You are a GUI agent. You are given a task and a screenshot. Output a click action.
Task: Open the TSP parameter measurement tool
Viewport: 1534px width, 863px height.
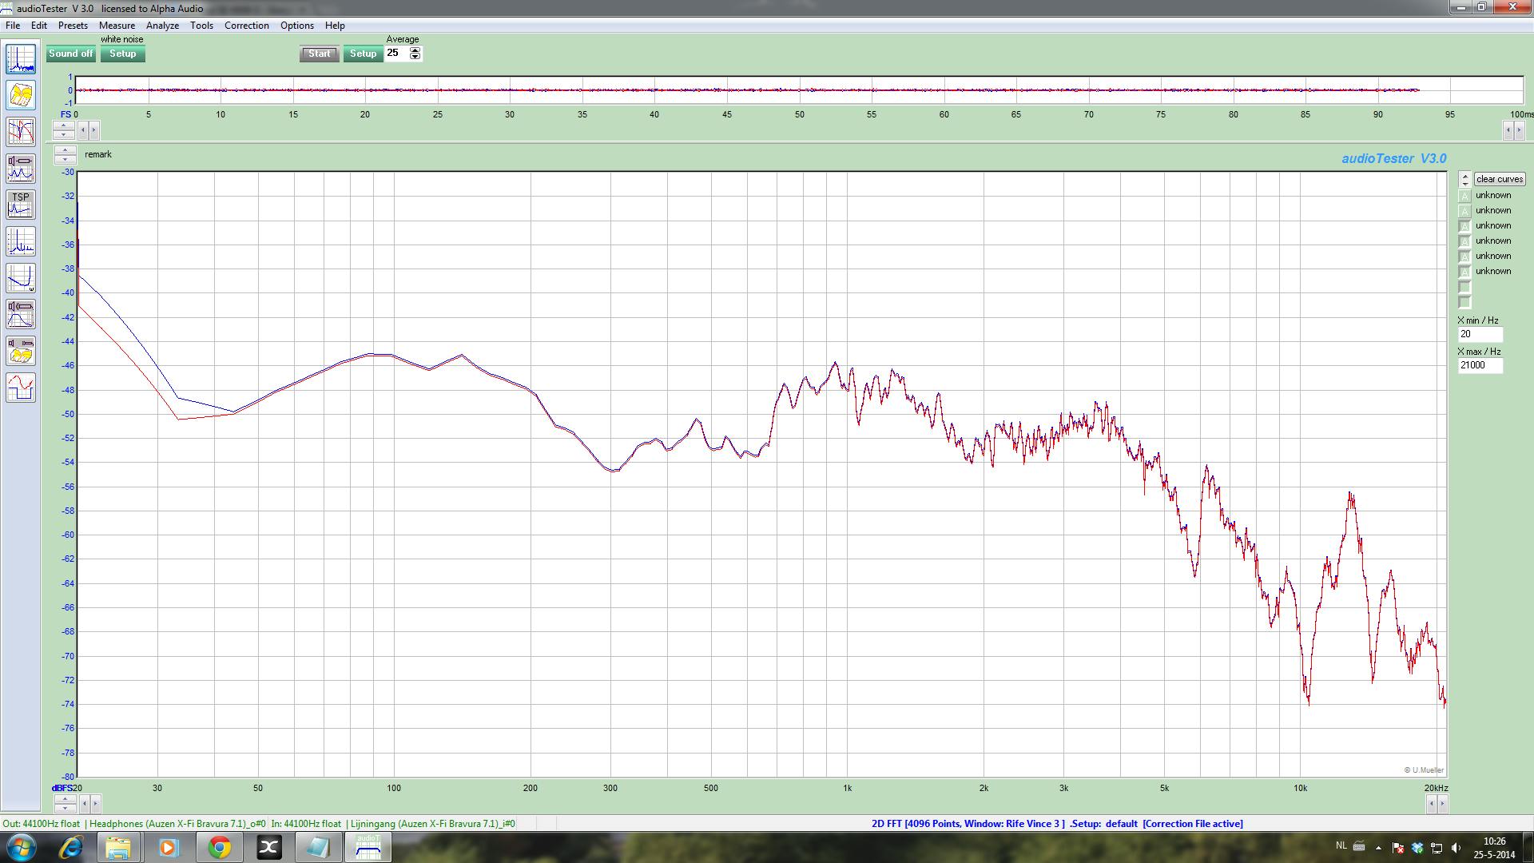[x=21, y=205]
